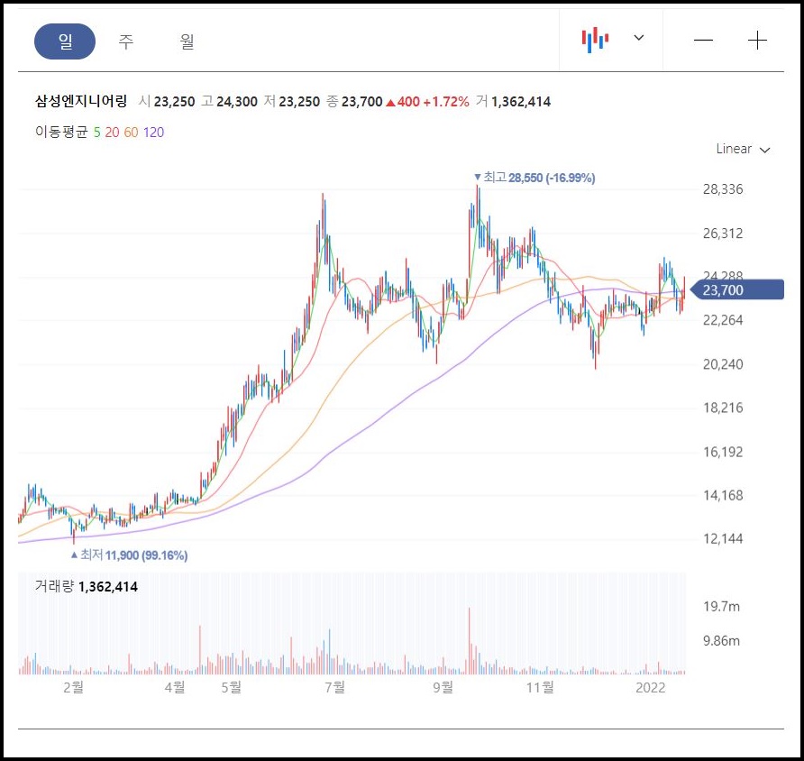The image size is (804, 761).
Task: Click the 삼성엔지니어링 stock name
Action: tap(81, 101)
